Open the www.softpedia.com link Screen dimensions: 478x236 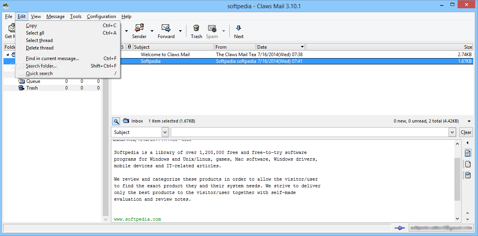pyautogui.click(x=138, y=219)
